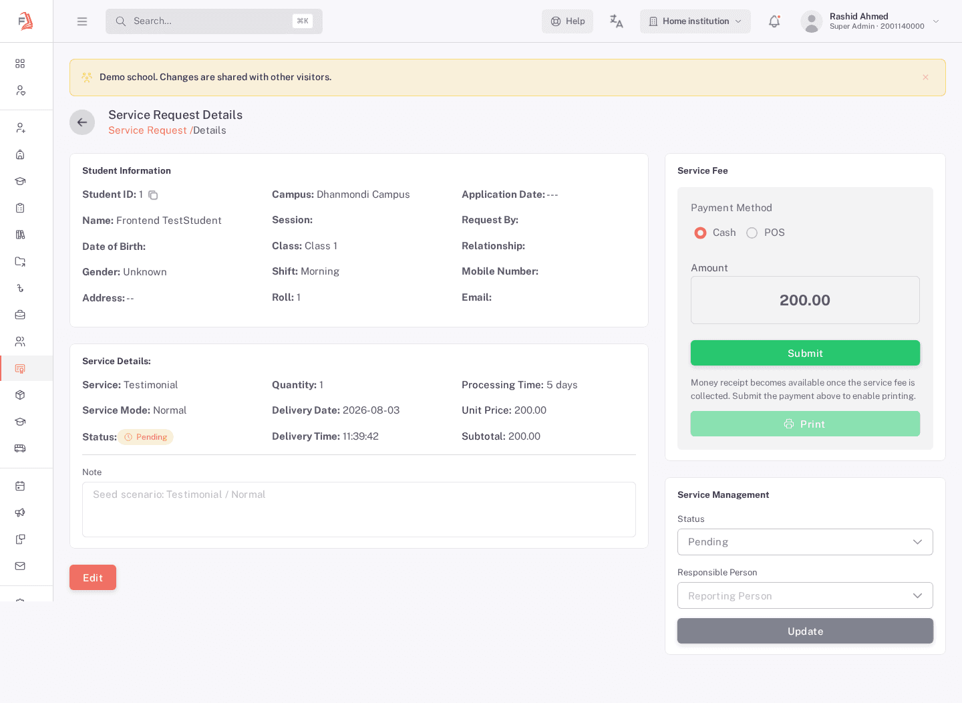Open the user-with-heart sidebar icon
This screenshot has height=703, width=962.
pos(20,90)
